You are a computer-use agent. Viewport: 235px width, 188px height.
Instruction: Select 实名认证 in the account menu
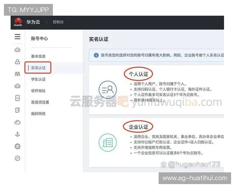coord(38,68)
